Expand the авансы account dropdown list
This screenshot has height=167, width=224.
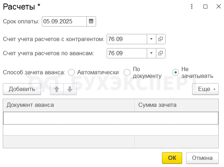(x=151, y=53)
